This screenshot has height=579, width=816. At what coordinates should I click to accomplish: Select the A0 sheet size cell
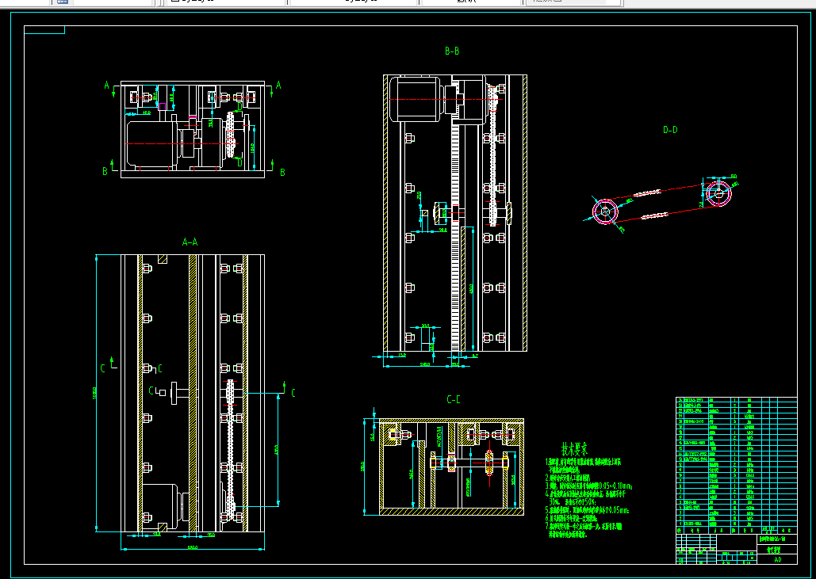[x=777, y=560]
